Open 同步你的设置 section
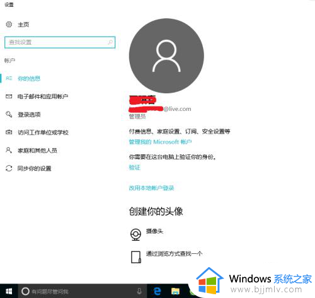 (x=35, y=168)
